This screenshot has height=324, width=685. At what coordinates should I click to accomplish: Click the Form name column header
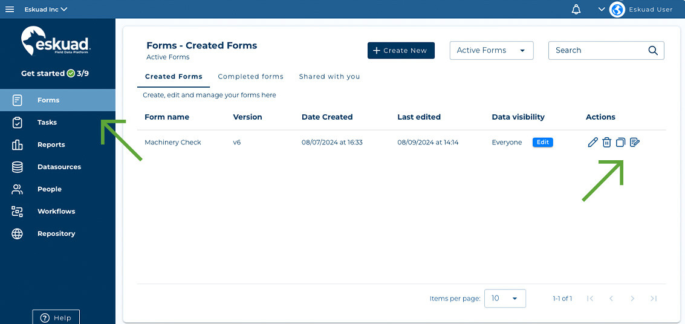(167, 117)
